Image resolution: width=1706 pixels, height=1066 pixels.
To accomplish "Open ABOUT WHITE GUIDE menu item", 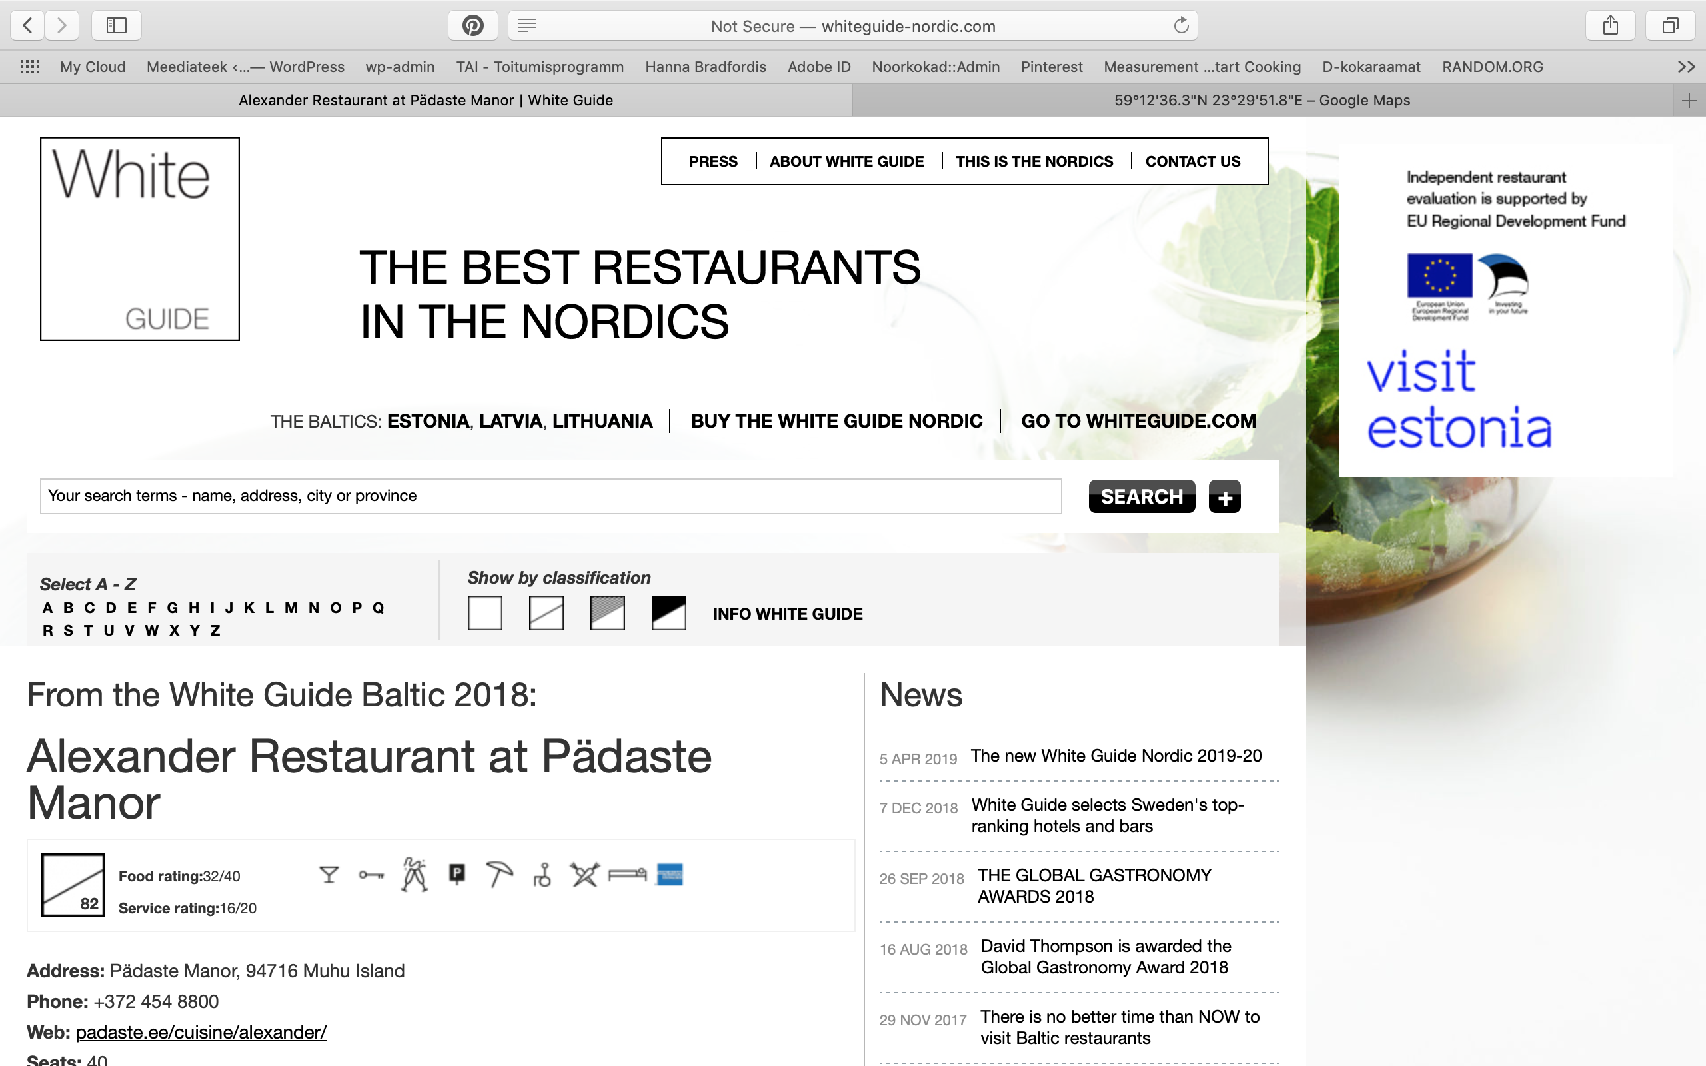I will pos(846,161).
